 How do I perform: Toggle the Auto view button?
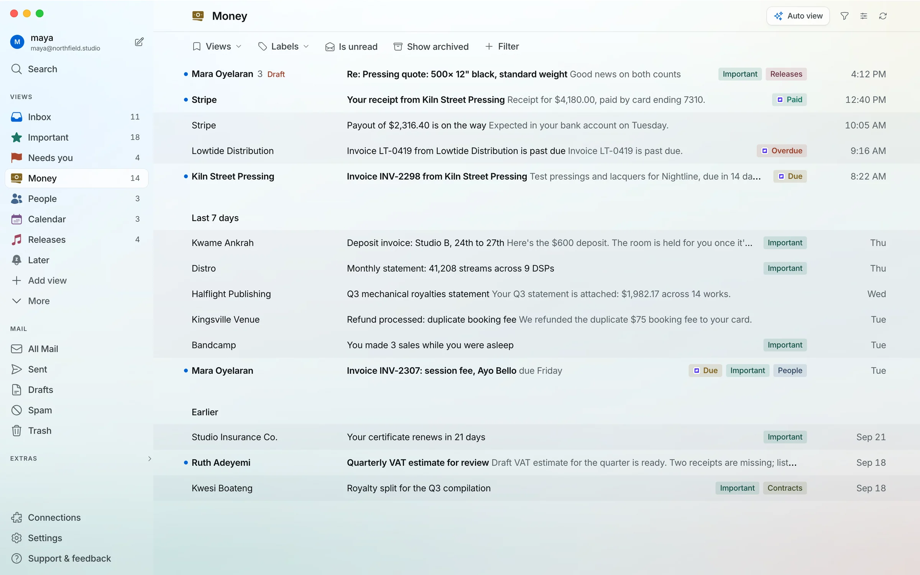(x=798, y=16)
